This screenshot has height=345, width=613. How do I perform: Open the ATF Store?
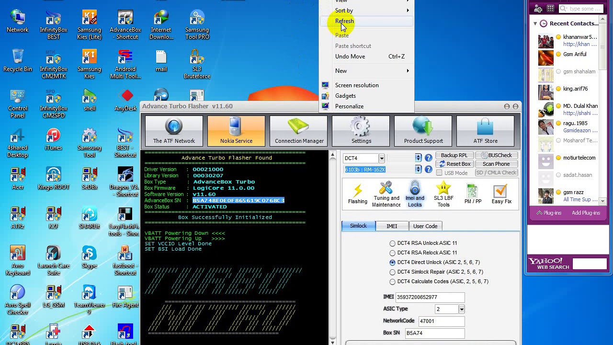click(x=485, y=130)
